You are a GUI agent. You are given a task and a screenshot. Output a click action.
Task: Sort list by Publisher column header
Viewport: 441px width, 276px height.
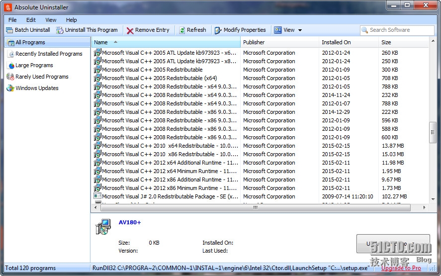coord(279,42)
